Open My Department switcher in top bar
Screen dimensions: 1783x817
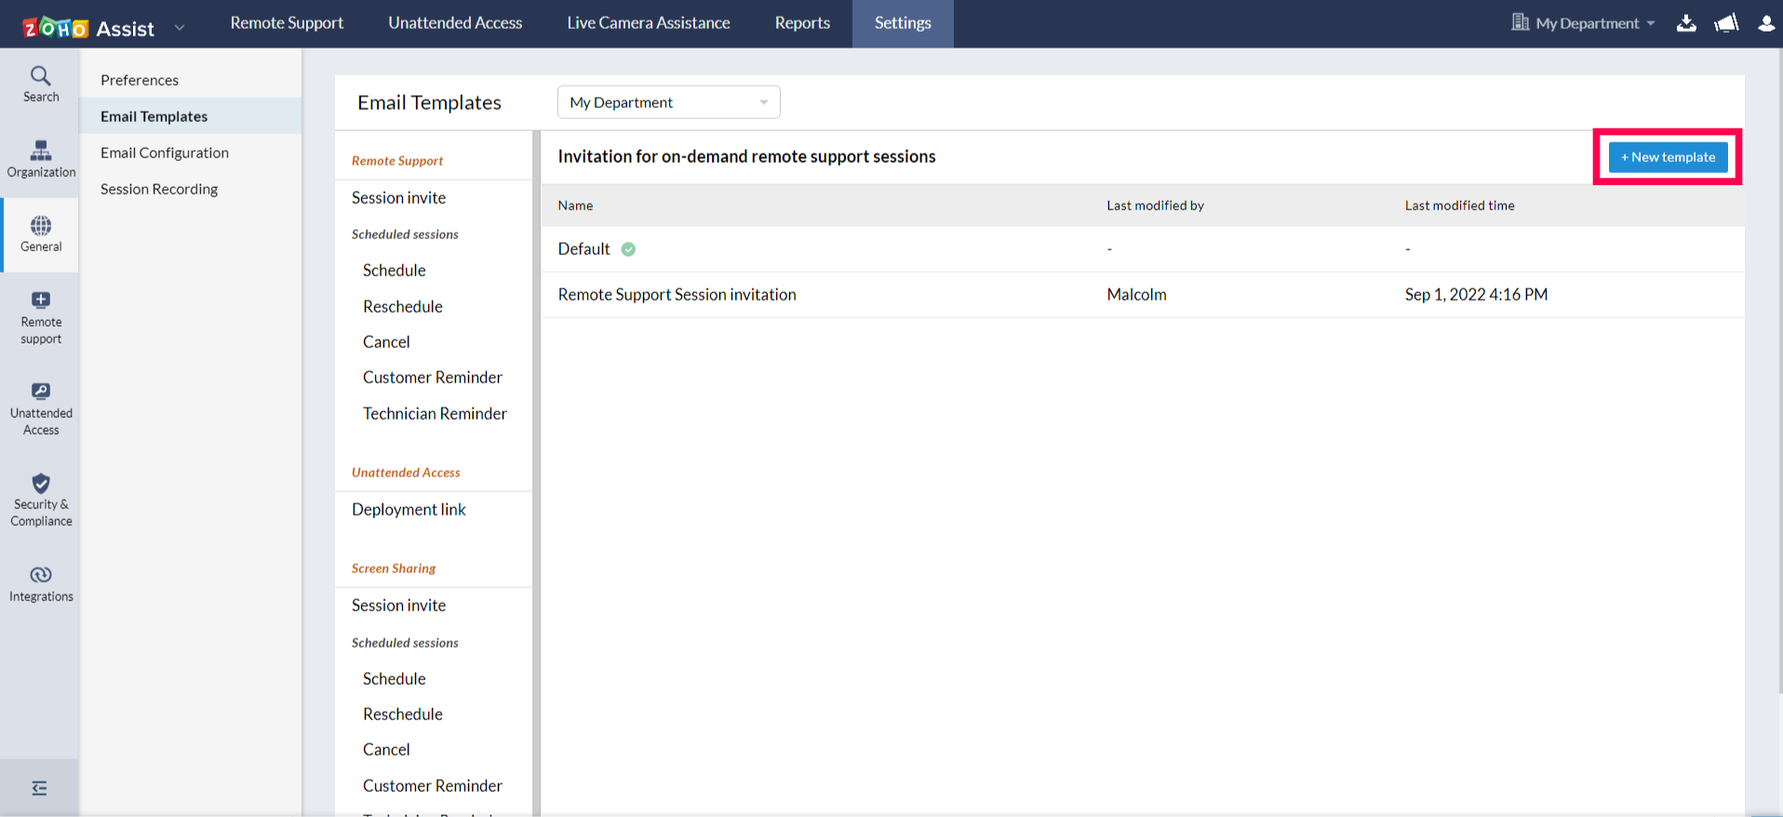click(x=1585, y=23)
